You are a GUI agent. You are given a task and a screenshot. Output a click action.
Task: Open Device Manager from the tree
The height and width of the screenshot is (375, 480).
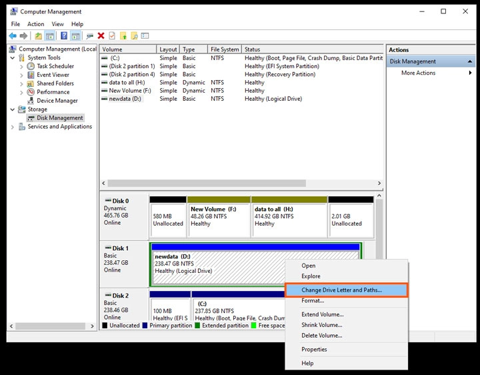(x=57, y=101)
